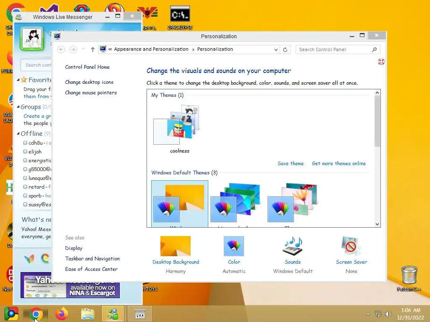Open the Screen Saver settings icon
Screen dimensions: 430x322
[351, 246]
